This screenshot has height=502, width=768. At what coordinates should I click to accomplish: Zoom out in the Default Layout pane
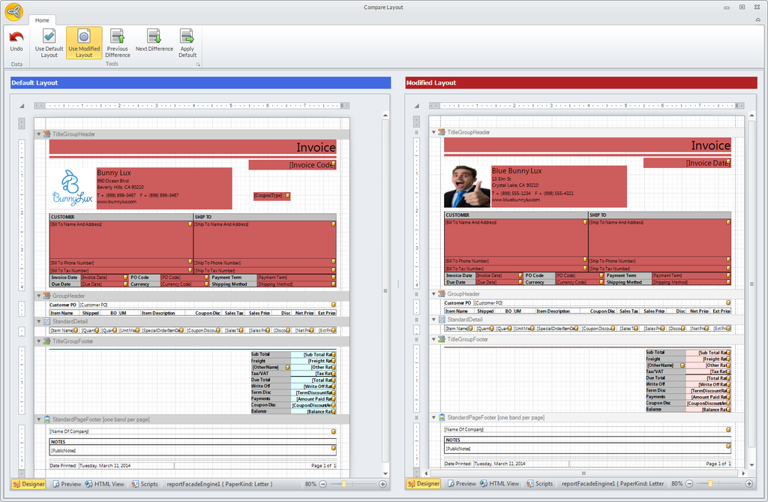[x=324, y=484]
